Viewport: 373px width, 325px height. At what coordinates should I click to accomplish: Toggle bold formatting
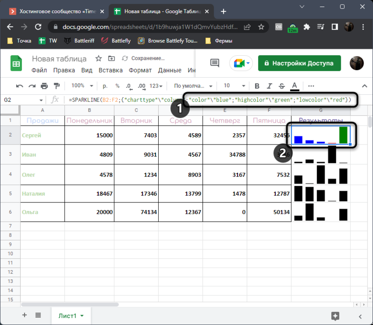click(x=257, y=86)
